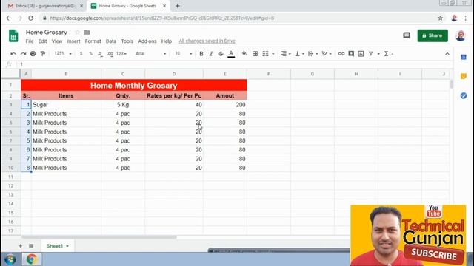Open the all sheets list icon
The width and height of the screenshot is (474, 266).
coord(31,246)
